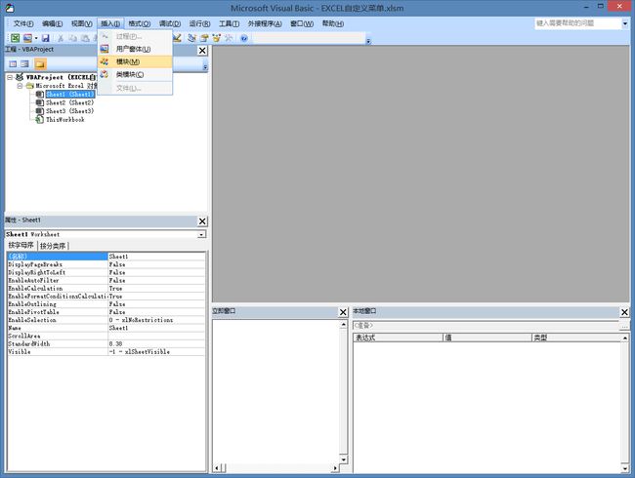Open the 工具(T) menu
635x478 pixels.
[229, 23]
